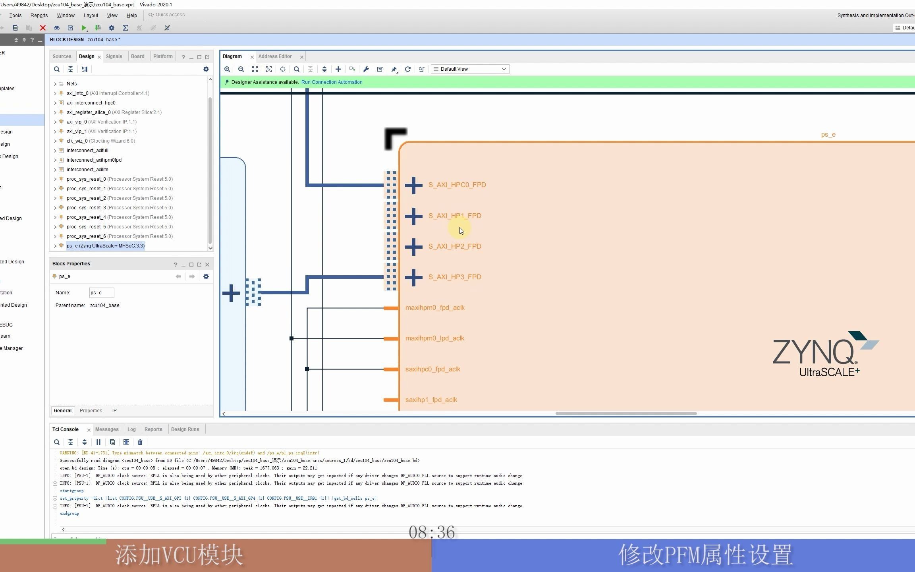Select axi_interconnect_hpc0 in design tree
The height and width of the screenshot is (572, 915).
point(91,103)
